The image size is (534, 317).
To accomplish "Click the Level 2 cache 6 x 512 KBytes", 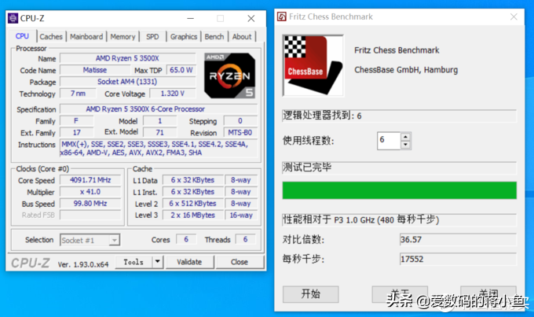I will click(x=192, y=204).
